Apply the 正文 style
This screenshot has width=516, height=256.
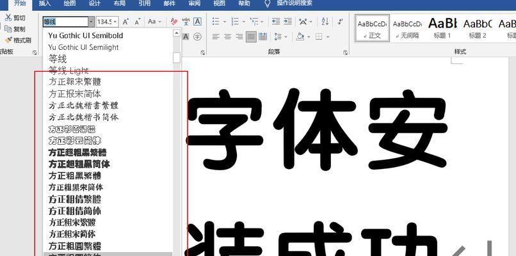coord(372,28)
